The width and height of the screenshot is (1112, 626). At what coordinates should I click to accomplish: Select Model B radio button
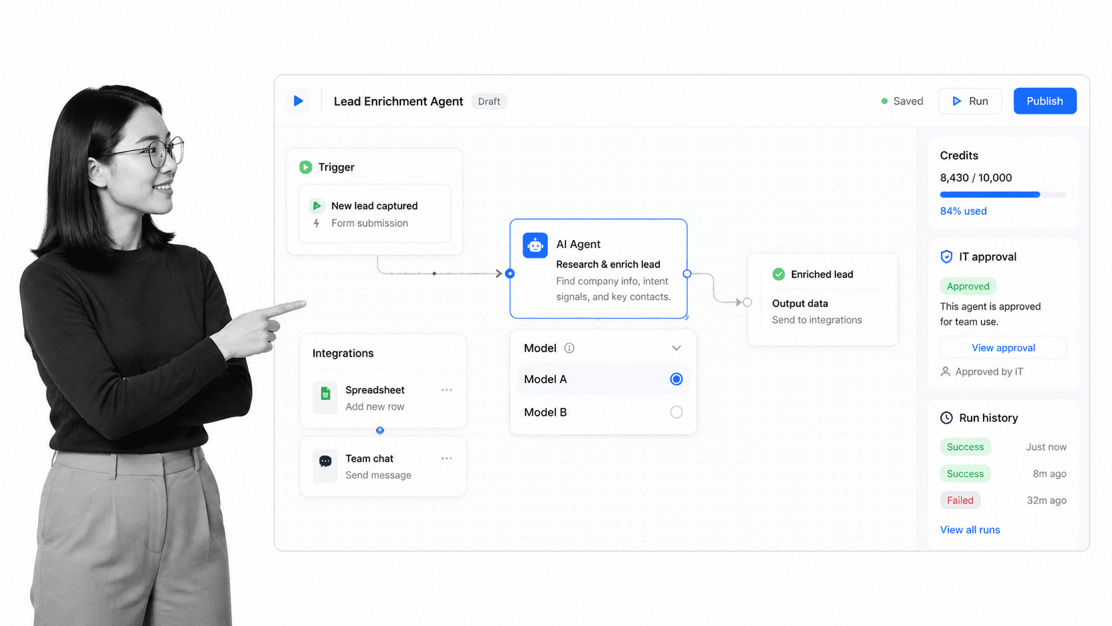(x=676, y=412)
